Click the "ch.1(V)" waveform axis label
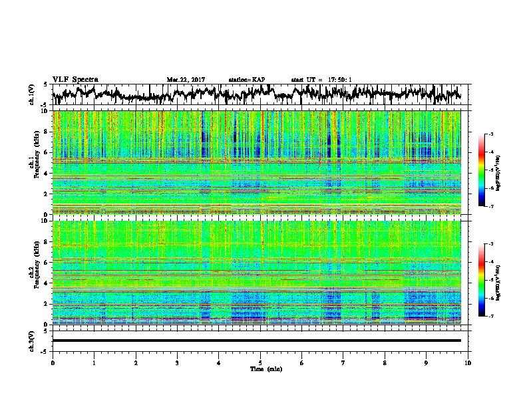527x407 pixels. tap(32, 94)
